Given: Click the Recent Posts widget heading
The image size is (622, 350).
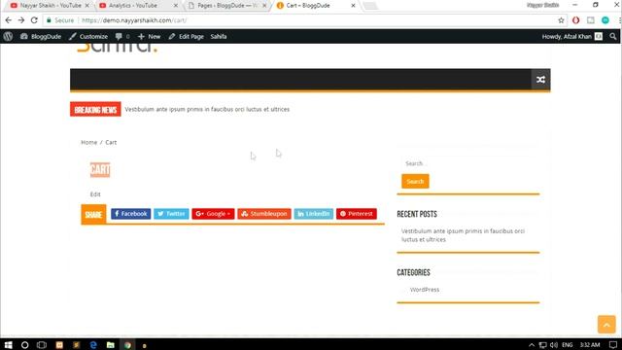Looking at the screenshot, I should point(417,214).
